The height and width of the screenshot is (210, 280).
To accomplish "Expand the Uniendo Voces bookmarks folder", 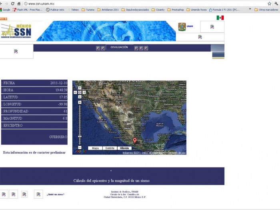I will point(196,10).
